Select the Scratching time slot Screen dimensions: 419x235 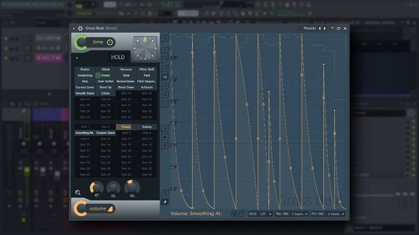coord(85,75)
